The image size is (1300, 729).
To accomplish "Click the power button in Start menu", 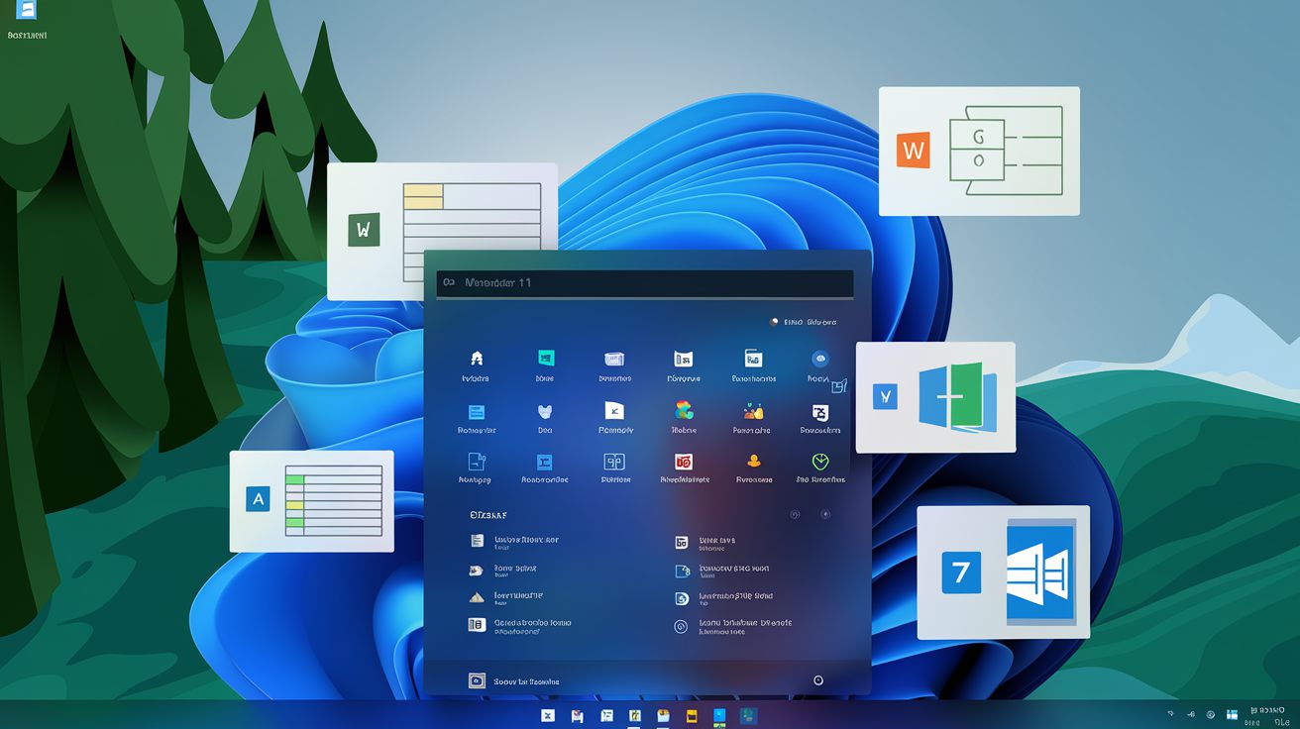I will [817, 680].
